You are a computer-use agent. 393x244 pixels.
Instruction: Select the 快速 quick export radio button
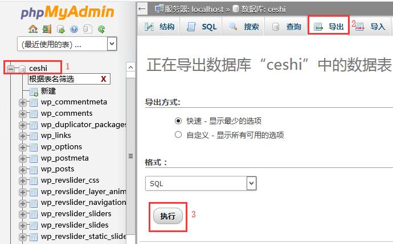[178, 121]
